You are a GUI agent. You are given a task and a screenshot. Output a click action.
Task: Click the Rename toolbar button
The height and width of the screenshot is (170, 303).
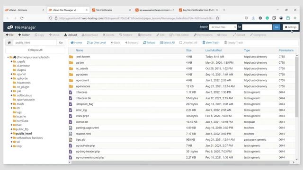pyautogui.click(x=145, y=35)
